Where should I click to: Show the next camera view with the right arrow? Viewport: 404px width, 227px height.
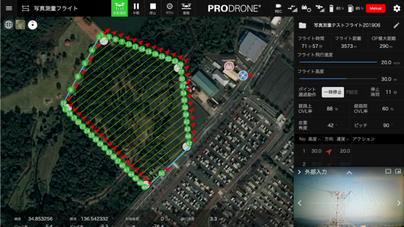pyautogui.click(x=398, y=203)
